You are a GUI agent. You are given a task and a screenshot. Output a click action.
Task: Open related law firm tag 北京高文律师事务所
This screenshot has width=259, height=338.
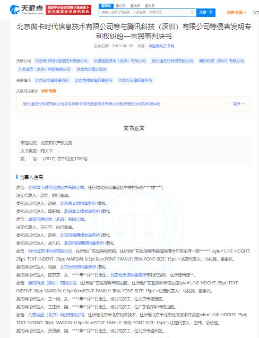52,81
